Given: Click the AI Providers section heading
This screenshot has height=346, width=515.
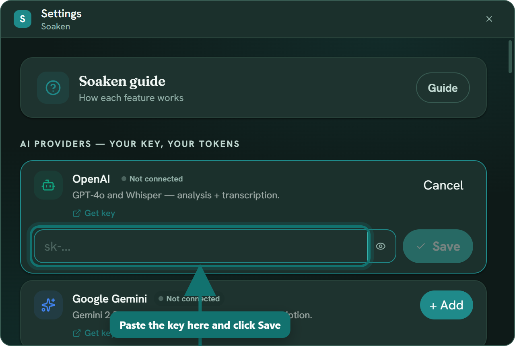Looking at the screenshot, I should (130, 144).
